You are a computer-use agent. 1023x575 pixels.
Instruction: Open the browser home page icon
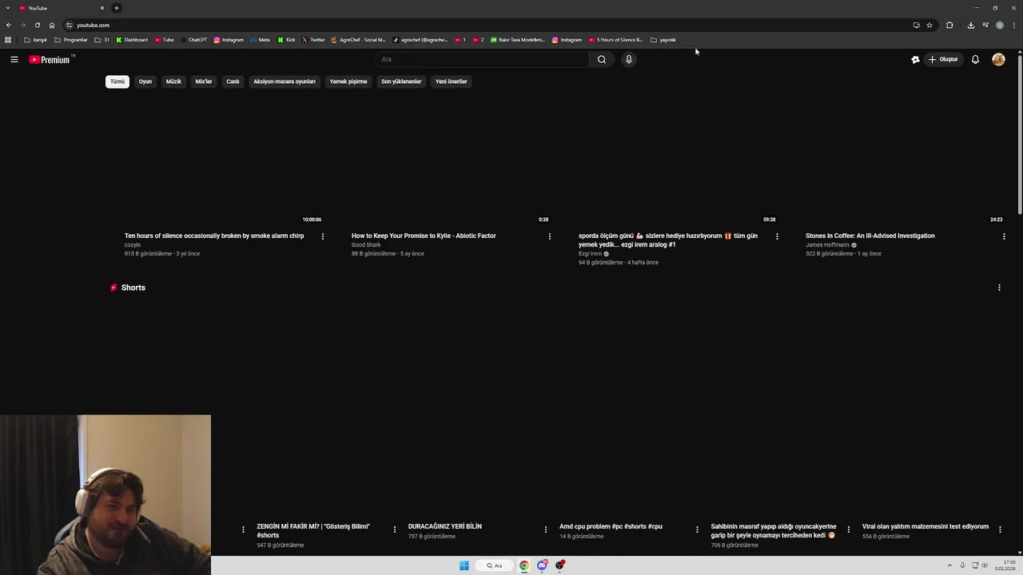(x=52, y=25)
